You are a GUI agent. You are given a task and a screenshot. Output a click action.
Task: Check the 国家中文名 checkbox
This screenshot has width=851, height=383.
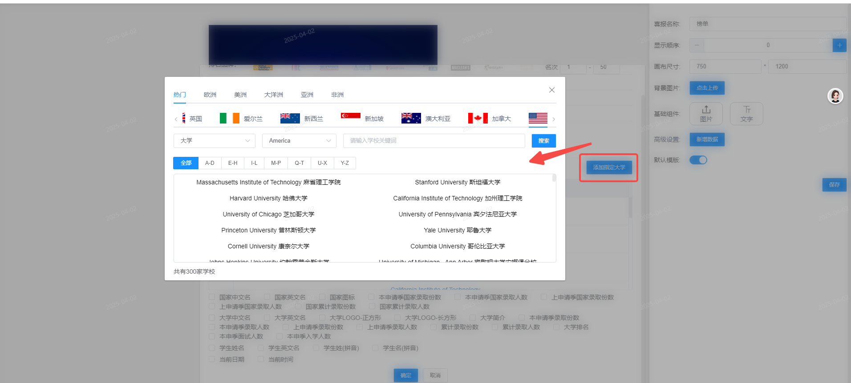pyautogui.click(x=212, y=297)
